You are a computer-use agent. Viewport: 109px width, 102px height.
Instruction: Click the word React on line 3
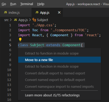coord(37,35)
